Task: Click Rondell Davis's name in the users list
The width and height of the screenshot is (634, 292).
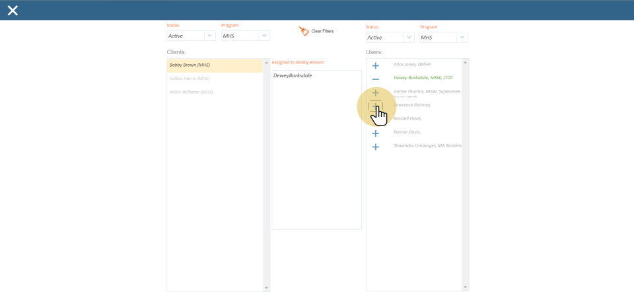Action: click(407, 119)
